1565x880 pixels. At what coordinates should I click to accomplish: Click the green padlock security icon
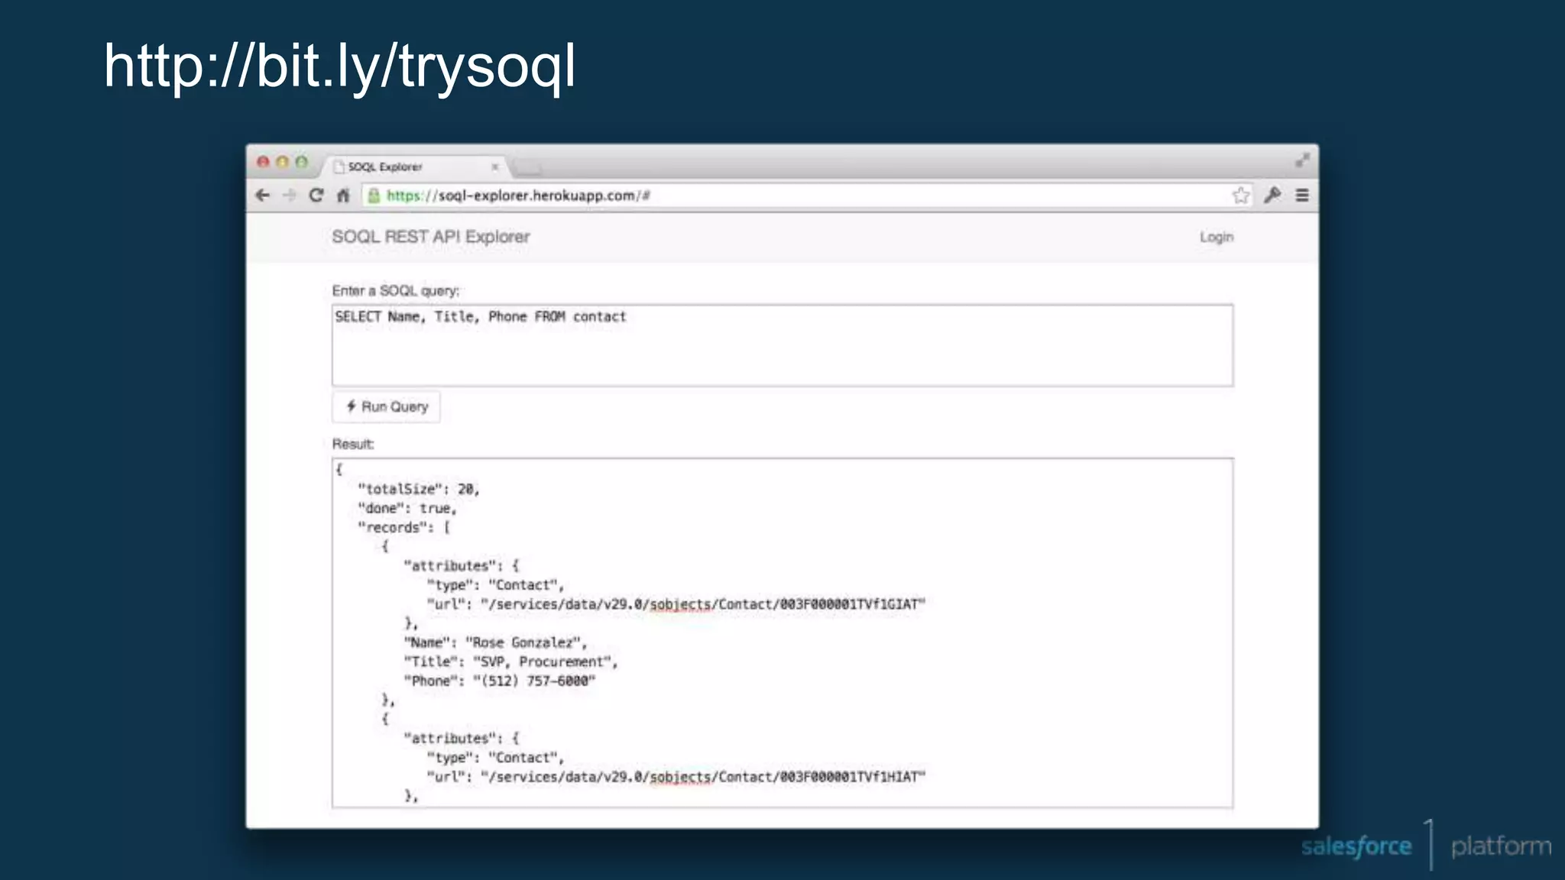(x=374, y=196)
